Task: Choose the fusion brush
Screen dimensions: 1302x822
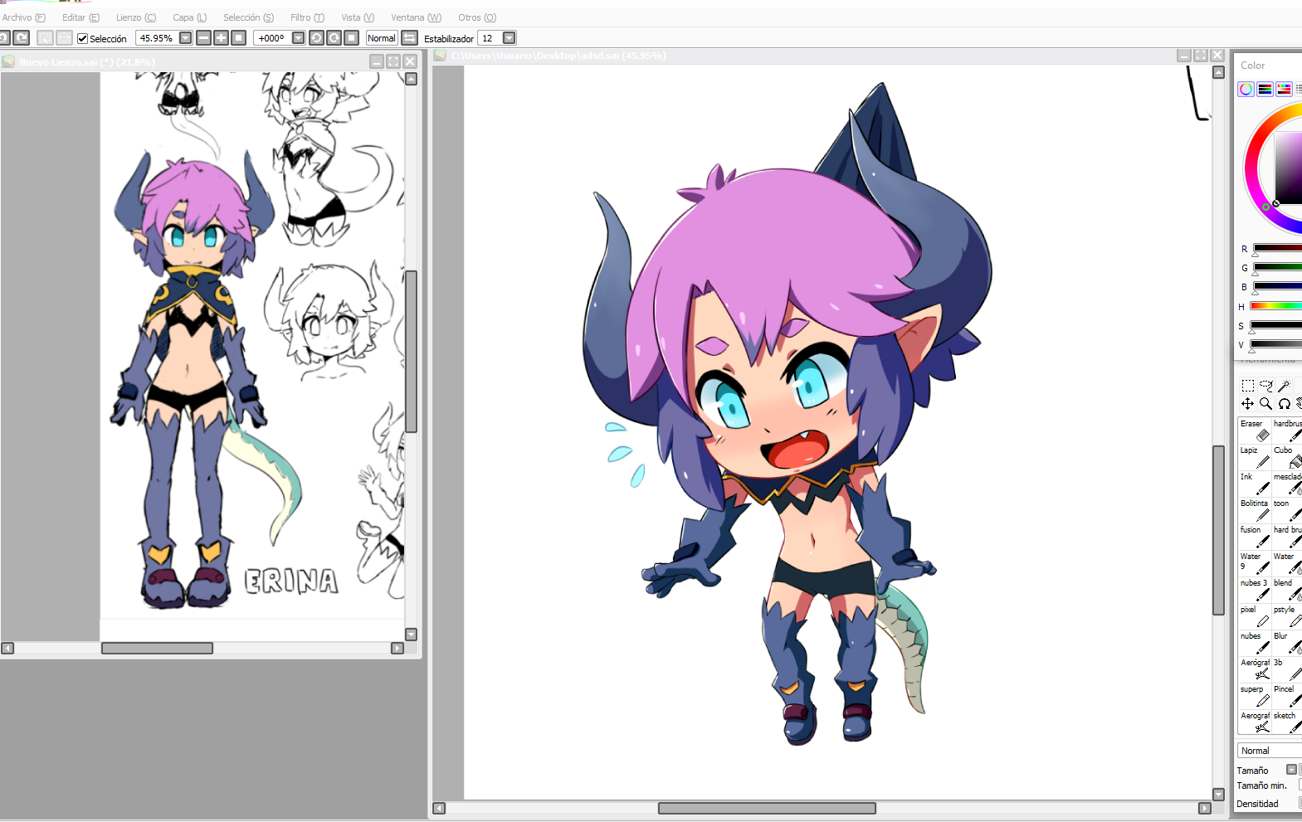Action: [1255, 536]
